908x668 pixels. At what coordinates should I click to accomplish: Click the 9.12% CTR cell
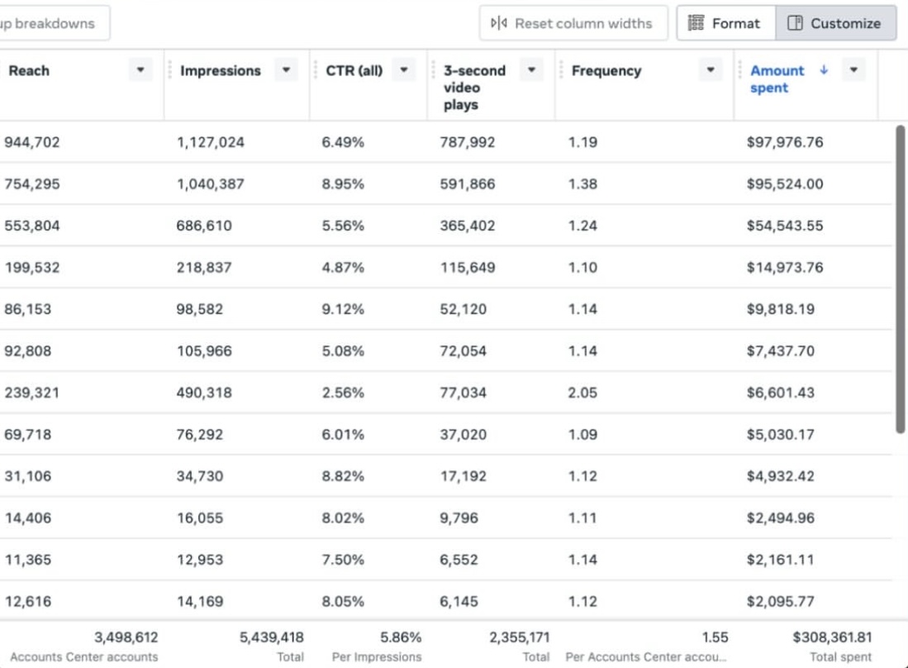343,309
